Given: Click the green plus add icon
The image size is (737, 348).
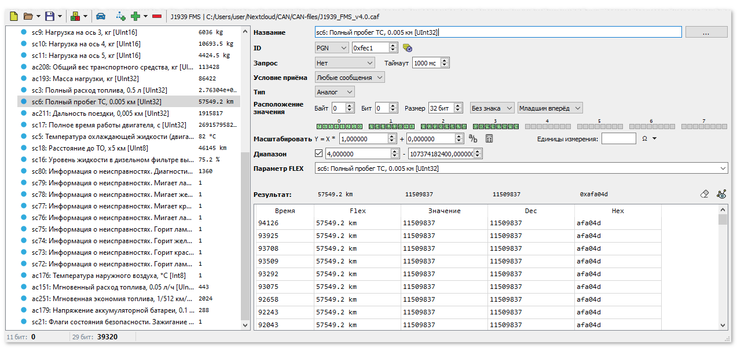Looking at the screenshot, I should click(x=135, y=17).
